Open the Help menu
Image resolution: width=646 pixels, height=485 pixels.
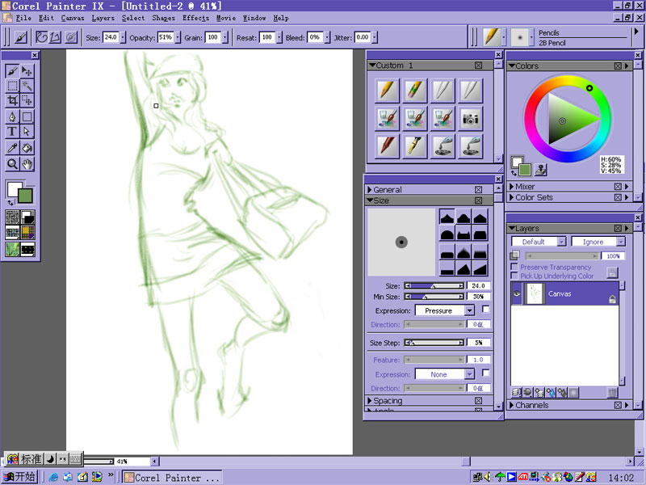(281, 18)
